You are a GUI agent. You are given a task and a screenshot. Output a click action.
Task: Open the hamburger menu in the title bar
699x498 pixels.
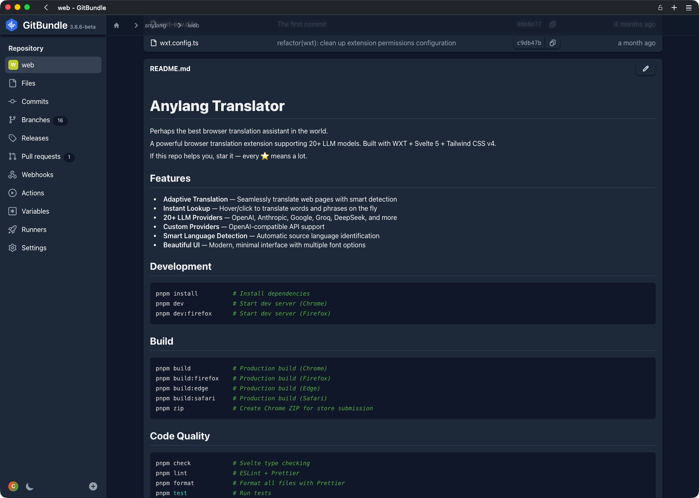[x=689, y=7]
